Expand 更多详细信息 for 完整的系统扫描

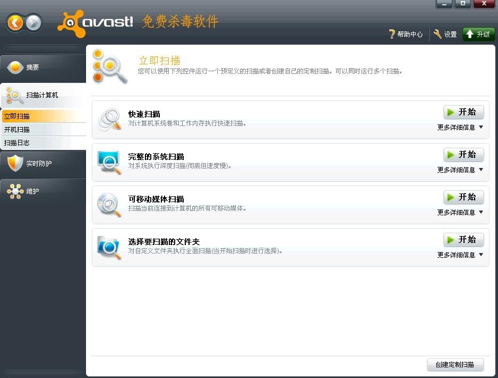460,170
